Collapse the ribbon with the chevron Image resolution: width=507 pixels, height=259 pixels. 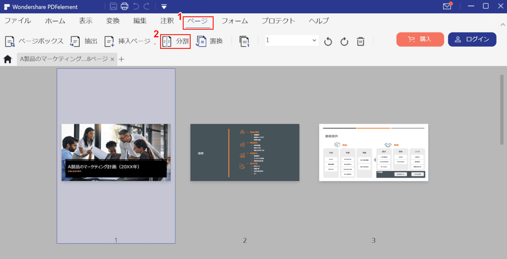click(x=502, y=24)
